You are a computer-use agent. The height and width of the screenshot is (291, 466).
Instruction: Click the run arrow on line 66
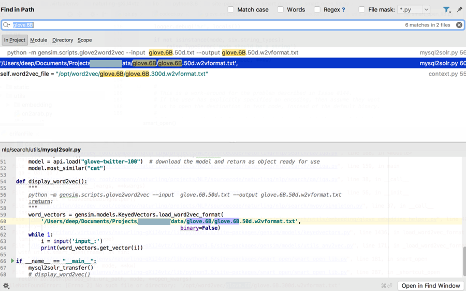click(12, 261)
